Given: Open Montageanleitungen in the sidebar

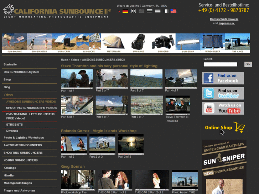Looking at the screenshot, I should point(18,183).
